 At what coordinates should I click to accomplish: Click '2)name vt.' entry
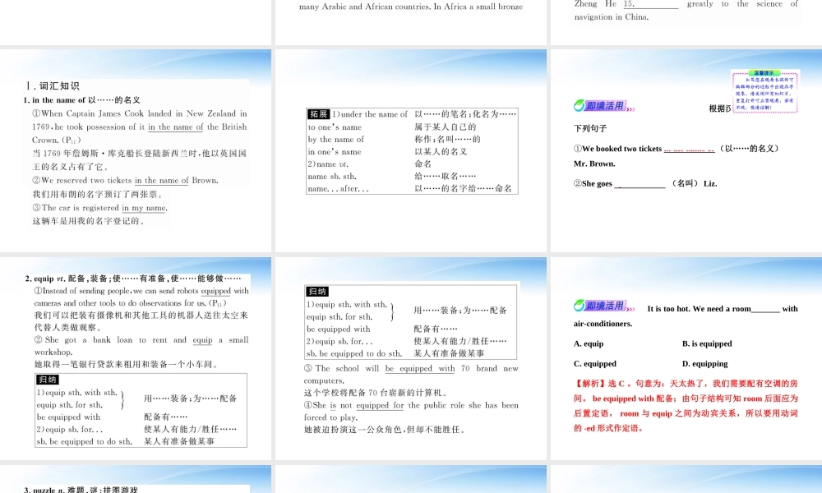328,164
